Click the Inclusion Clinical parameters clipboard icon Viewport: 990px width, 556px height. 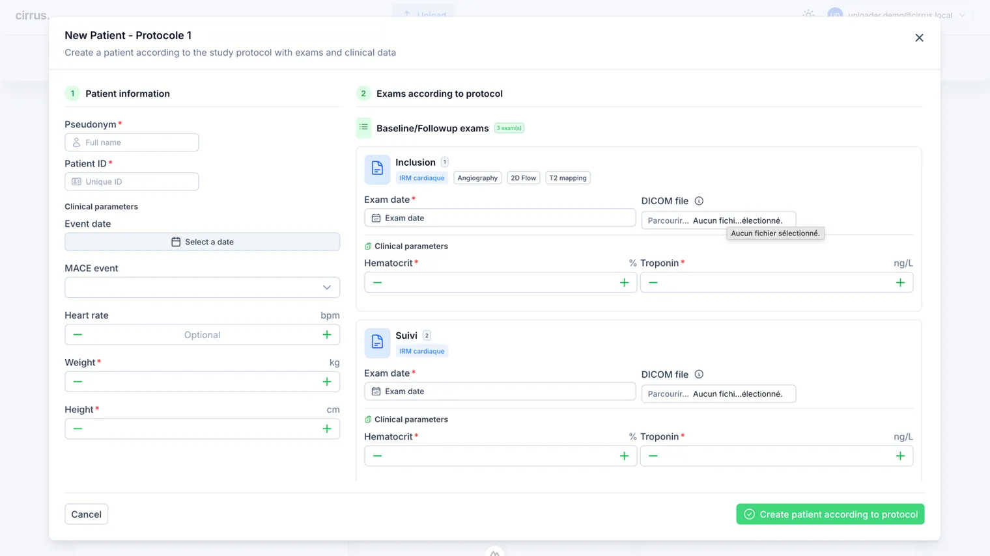point(368,246)
